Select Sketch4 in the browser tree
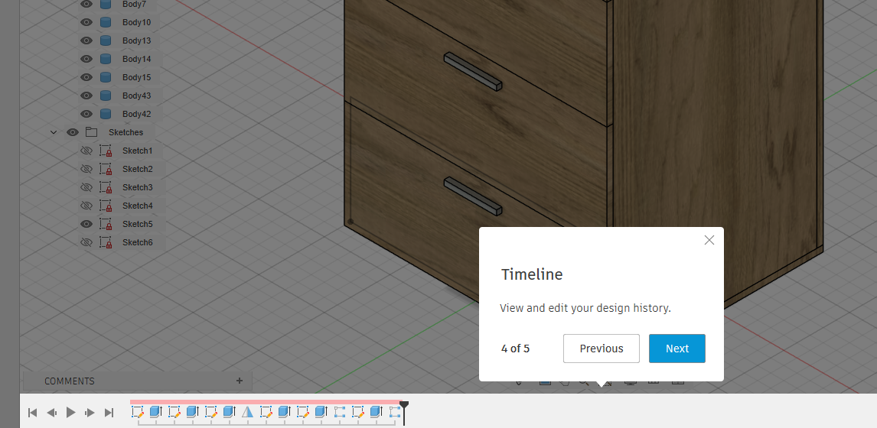 click(138, 206)
